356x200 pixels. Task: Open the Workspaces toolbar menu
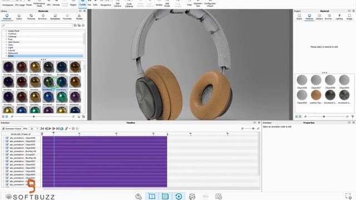tap(7, 3)
